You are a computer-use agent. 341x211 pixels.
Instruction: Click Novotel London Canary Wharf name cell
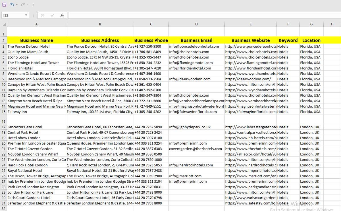[36, 154]
